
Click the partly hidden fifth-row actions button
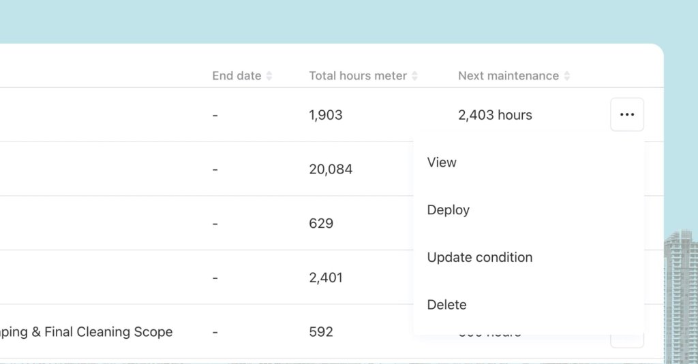coord(626,341)
